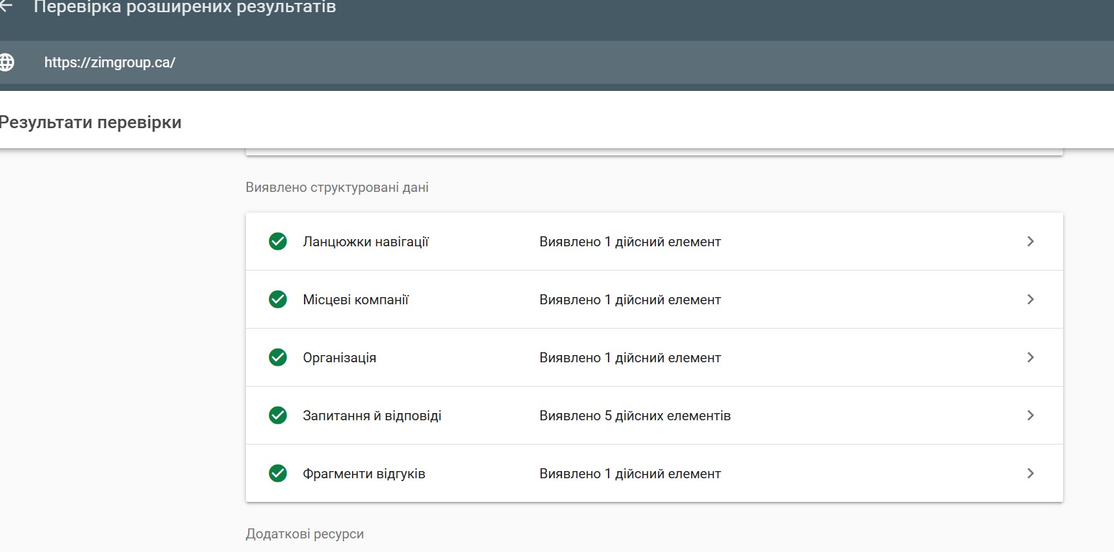Click the Фрагменти відгуків label
Viewport: 1114px width, 552px height.
click(363, 474)
